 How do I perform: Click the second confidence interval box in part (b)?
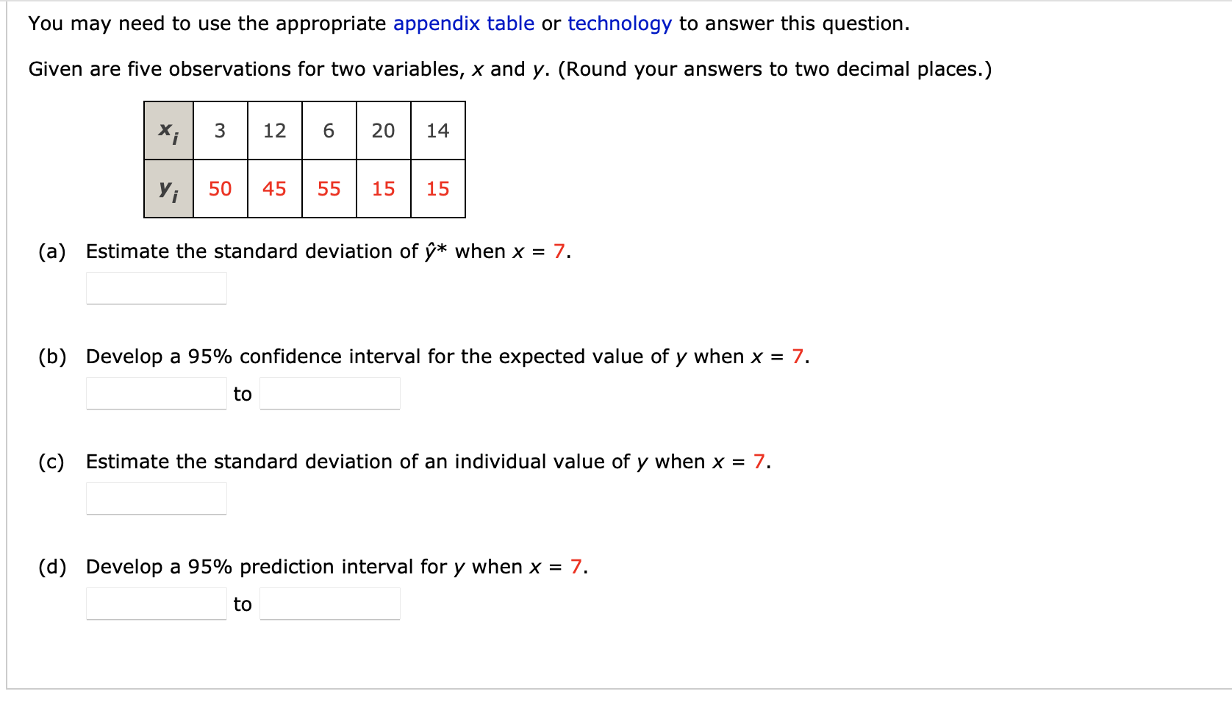coord(329,393)
